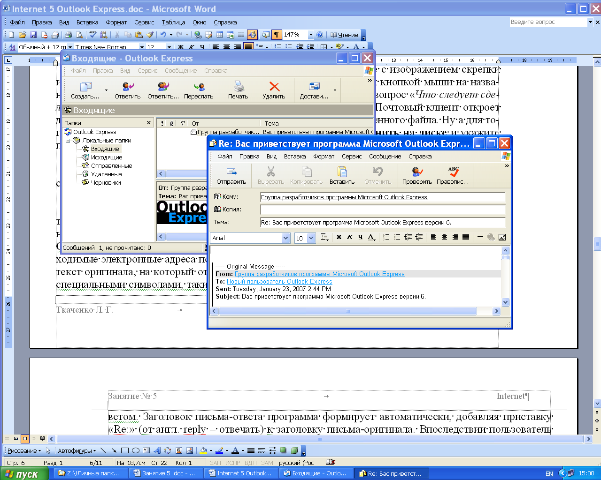601x480 pixels.
Task: Click Paste (Вставить) in the reply toolbar
Action: [342, 175]
